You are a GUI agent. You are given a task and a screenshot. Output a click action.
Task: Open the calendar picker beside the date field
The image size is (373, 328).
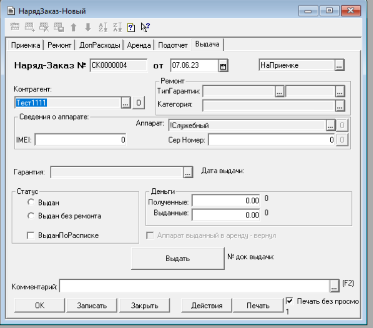pos(224,65)
